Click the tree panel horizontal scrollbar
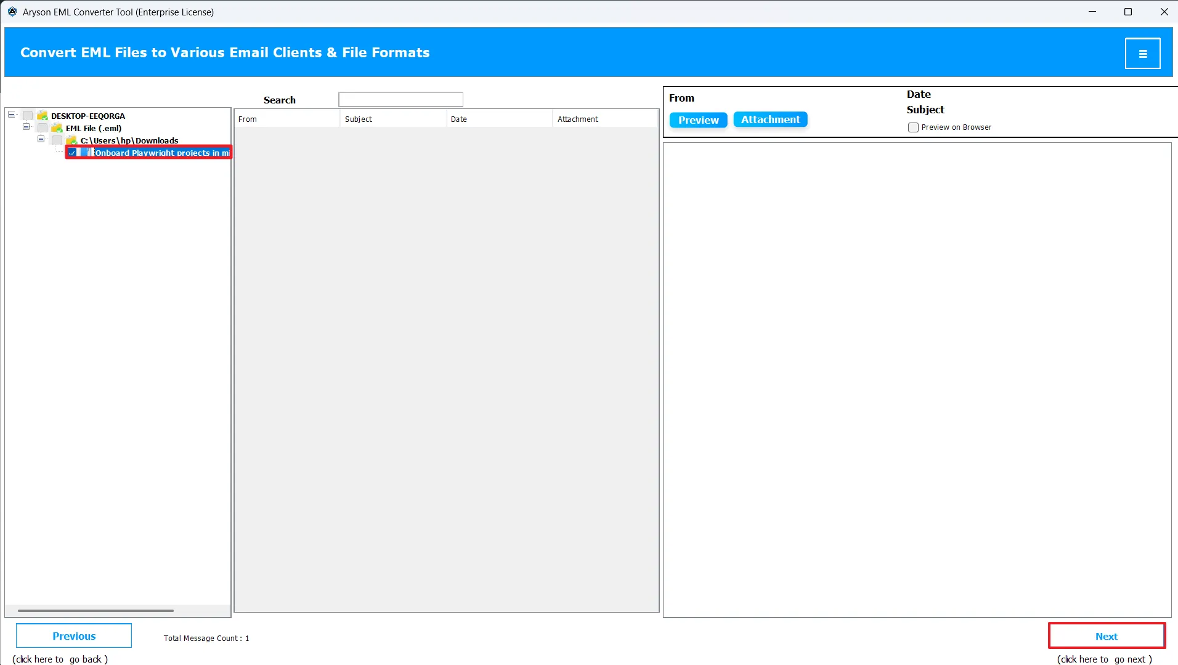1178x665 pixels. click(x=95, y=611)
